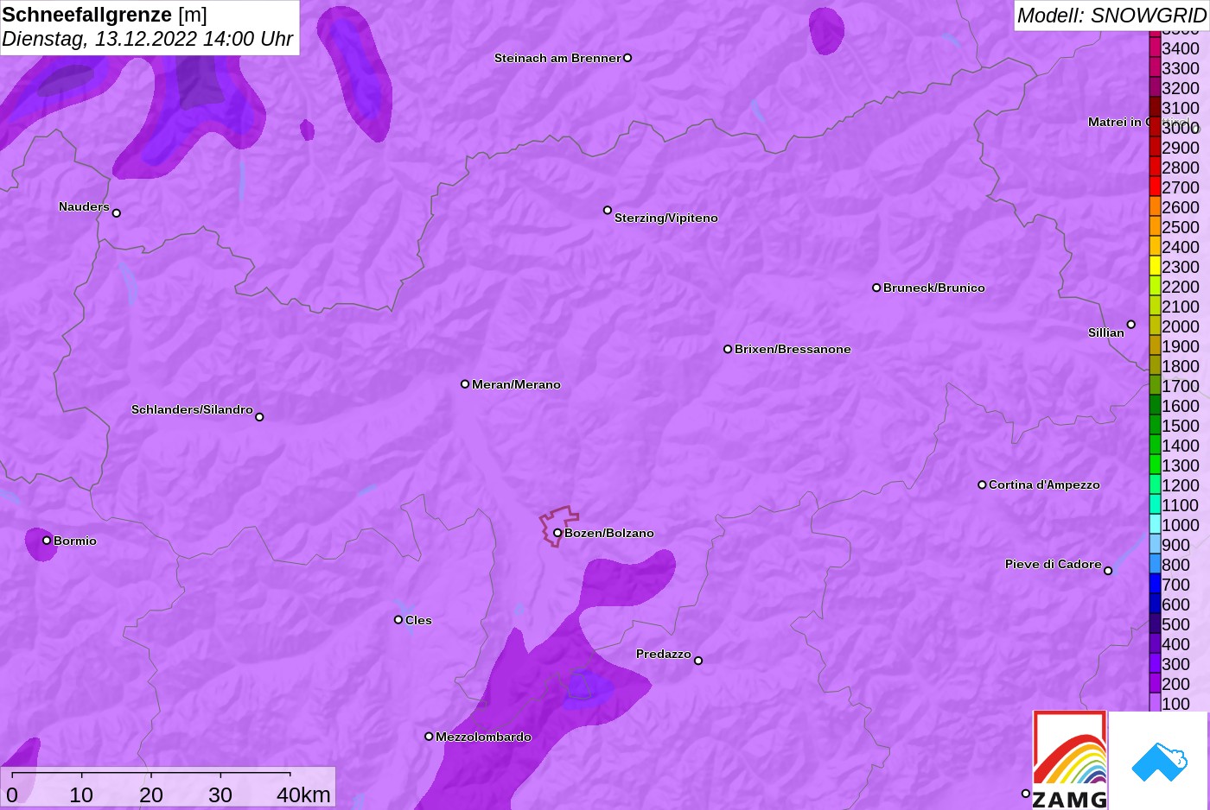
Task: Click the 1300 legend value
Action: (x=1181, y=465)
